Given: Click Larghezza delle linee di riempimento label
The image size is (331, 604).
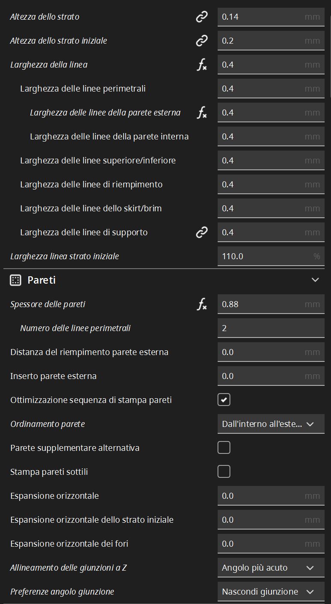Looking at the screenshot, I should tap(92, 184).
